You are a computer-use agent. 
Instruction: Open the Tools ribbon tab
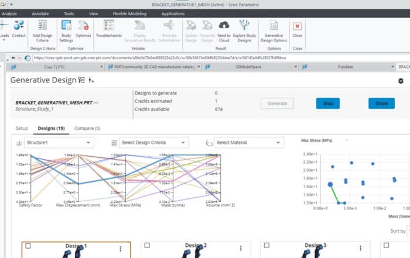tap(69, 14)
